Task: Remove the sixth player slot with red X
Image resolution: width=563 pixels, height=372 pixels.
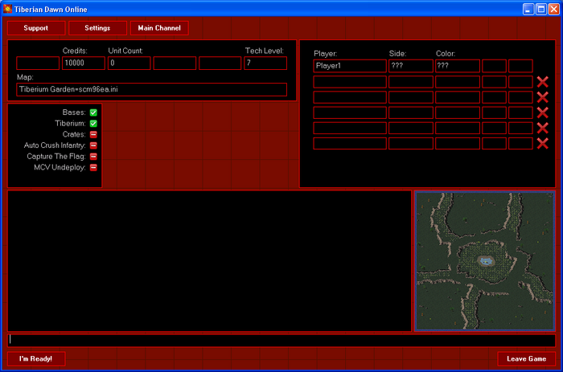Action: [543, 144]
